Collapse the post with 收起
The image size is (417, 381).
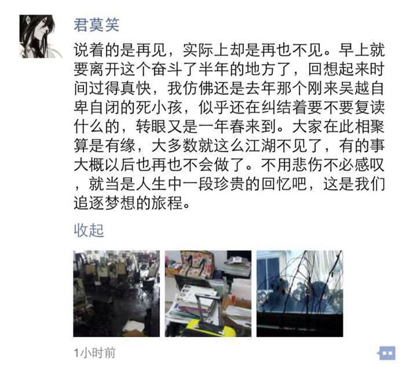pyautogui.click(x=88, y=231)
